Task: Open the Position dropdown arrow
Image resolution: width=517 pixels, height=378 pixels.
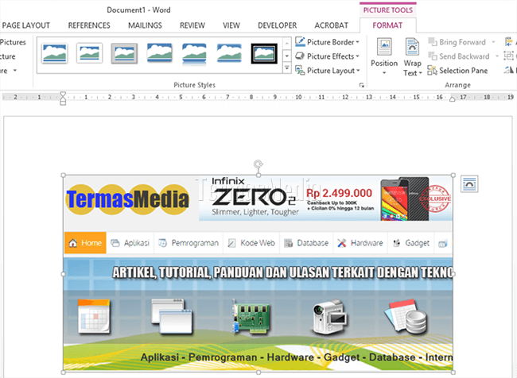Action: pos(384,73)
